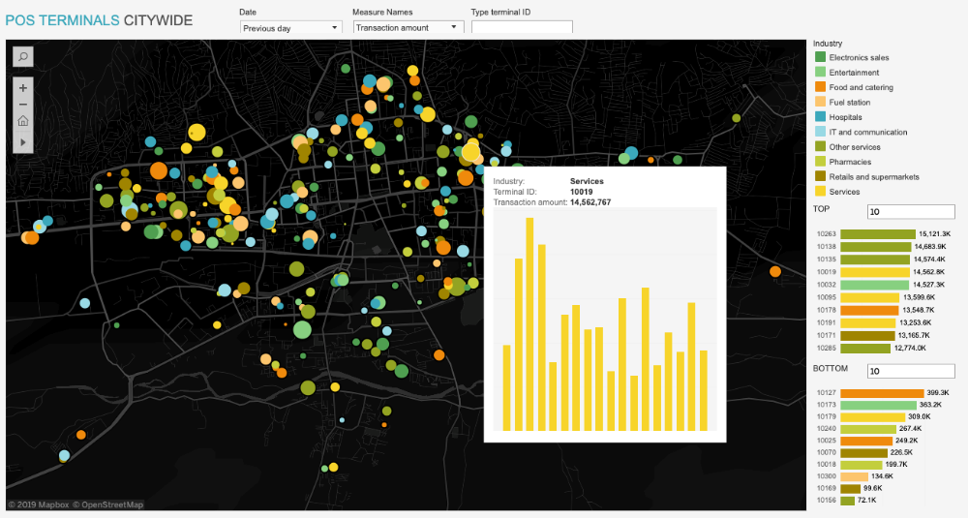Click the TOP count input field
The width and height of the screenshot is (968, 519).
point(910,212)
